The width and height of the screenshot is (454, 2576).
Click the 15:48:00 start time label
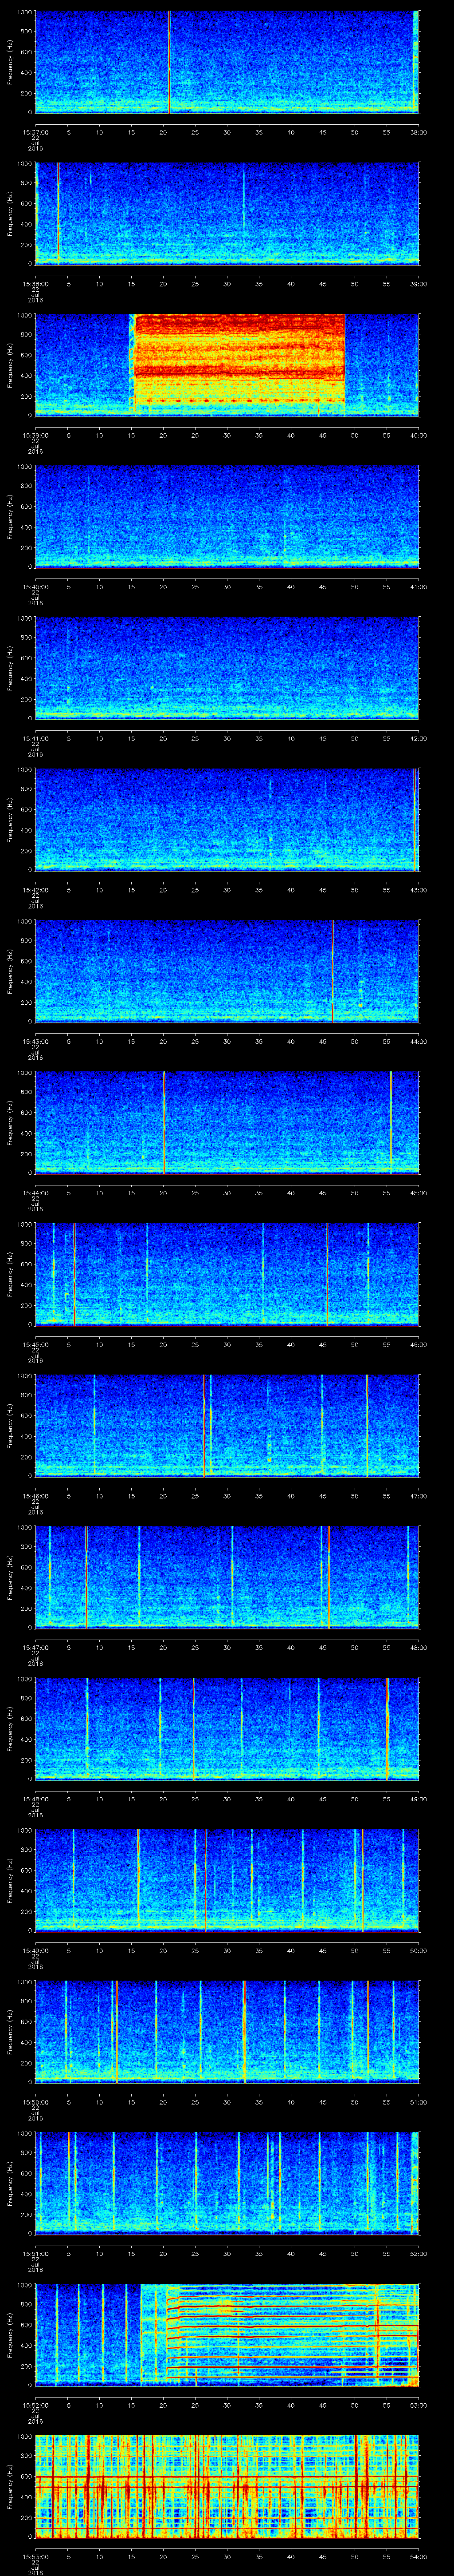pyautogui.click(x=35, y=1799)
